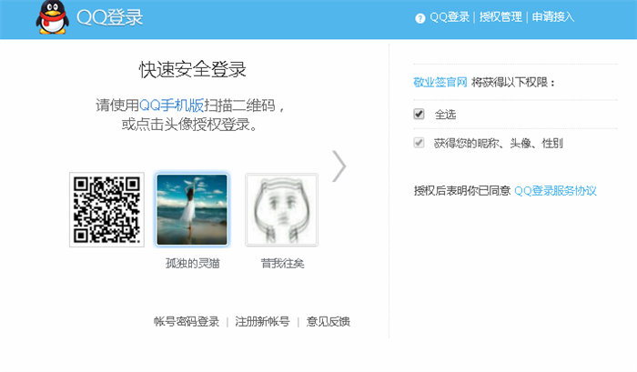Show more accounts with right chevron arrow

point(339,166)
